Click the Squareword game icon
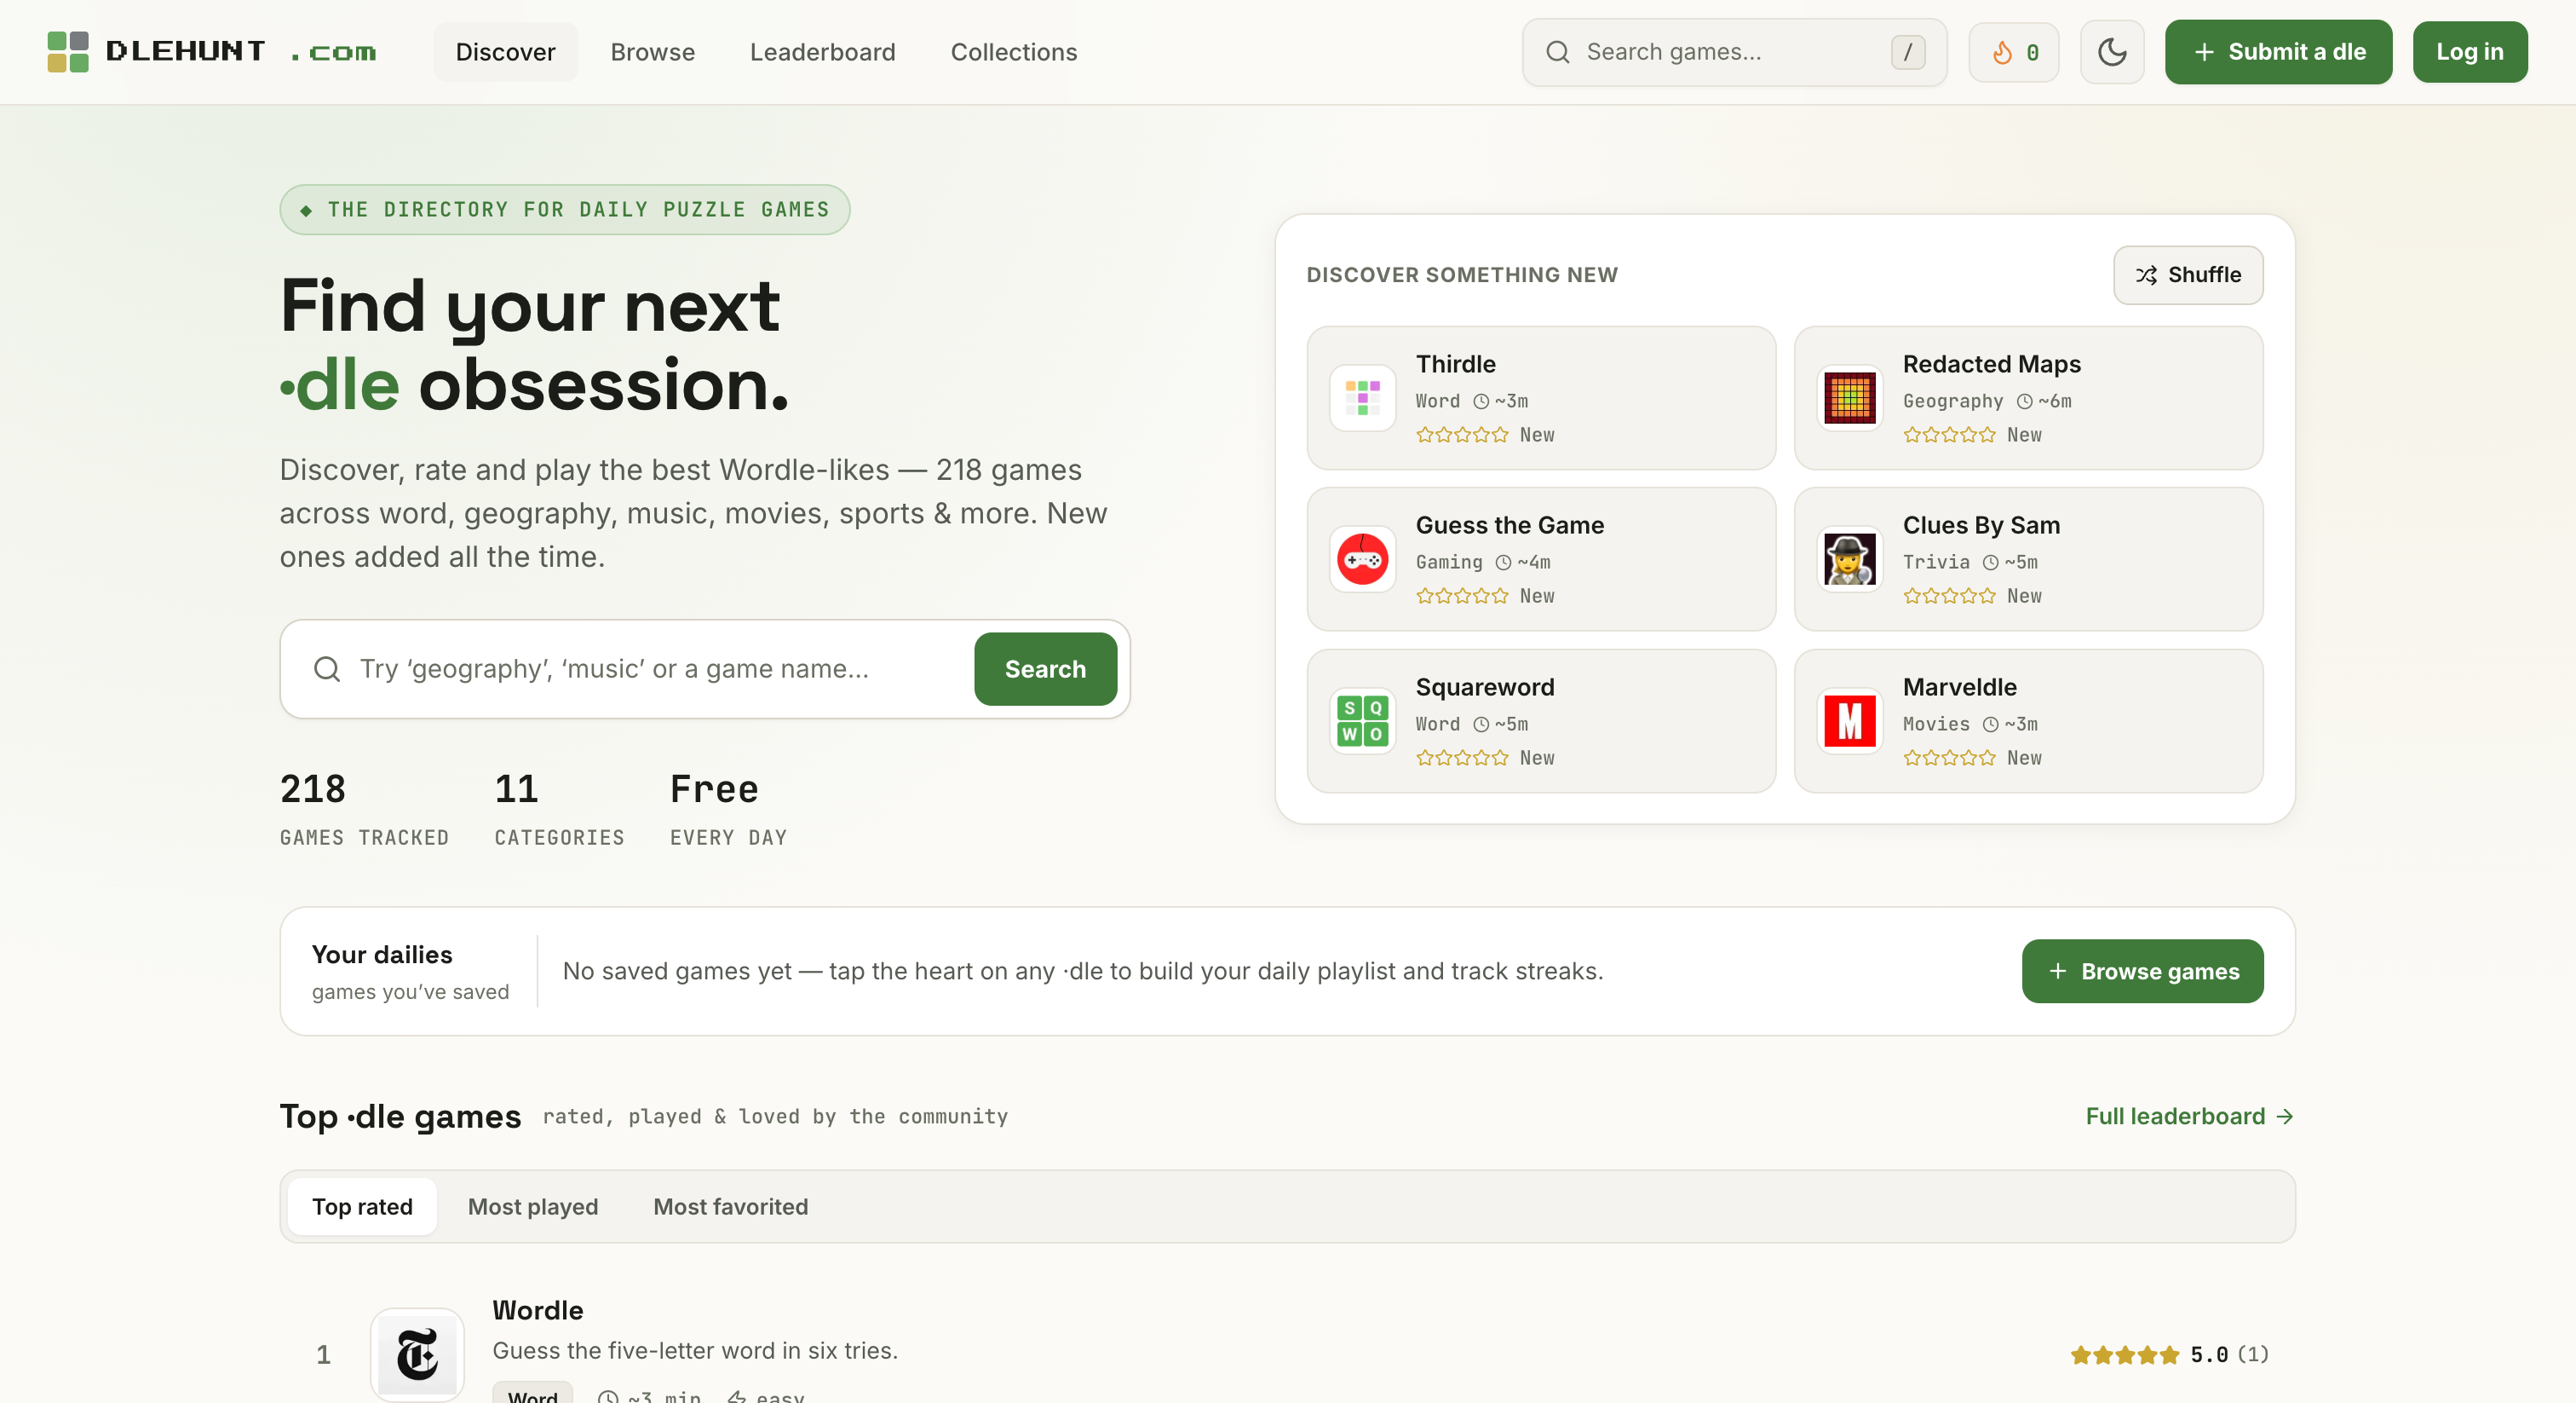2576x1403 pixels. pos(1362,720)
